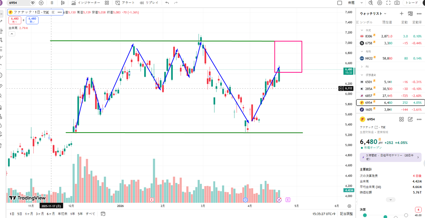This screenshot has height=218, width=425.
Task: Open the go-to-date calendar icon
Action: (x=103, y=214)
